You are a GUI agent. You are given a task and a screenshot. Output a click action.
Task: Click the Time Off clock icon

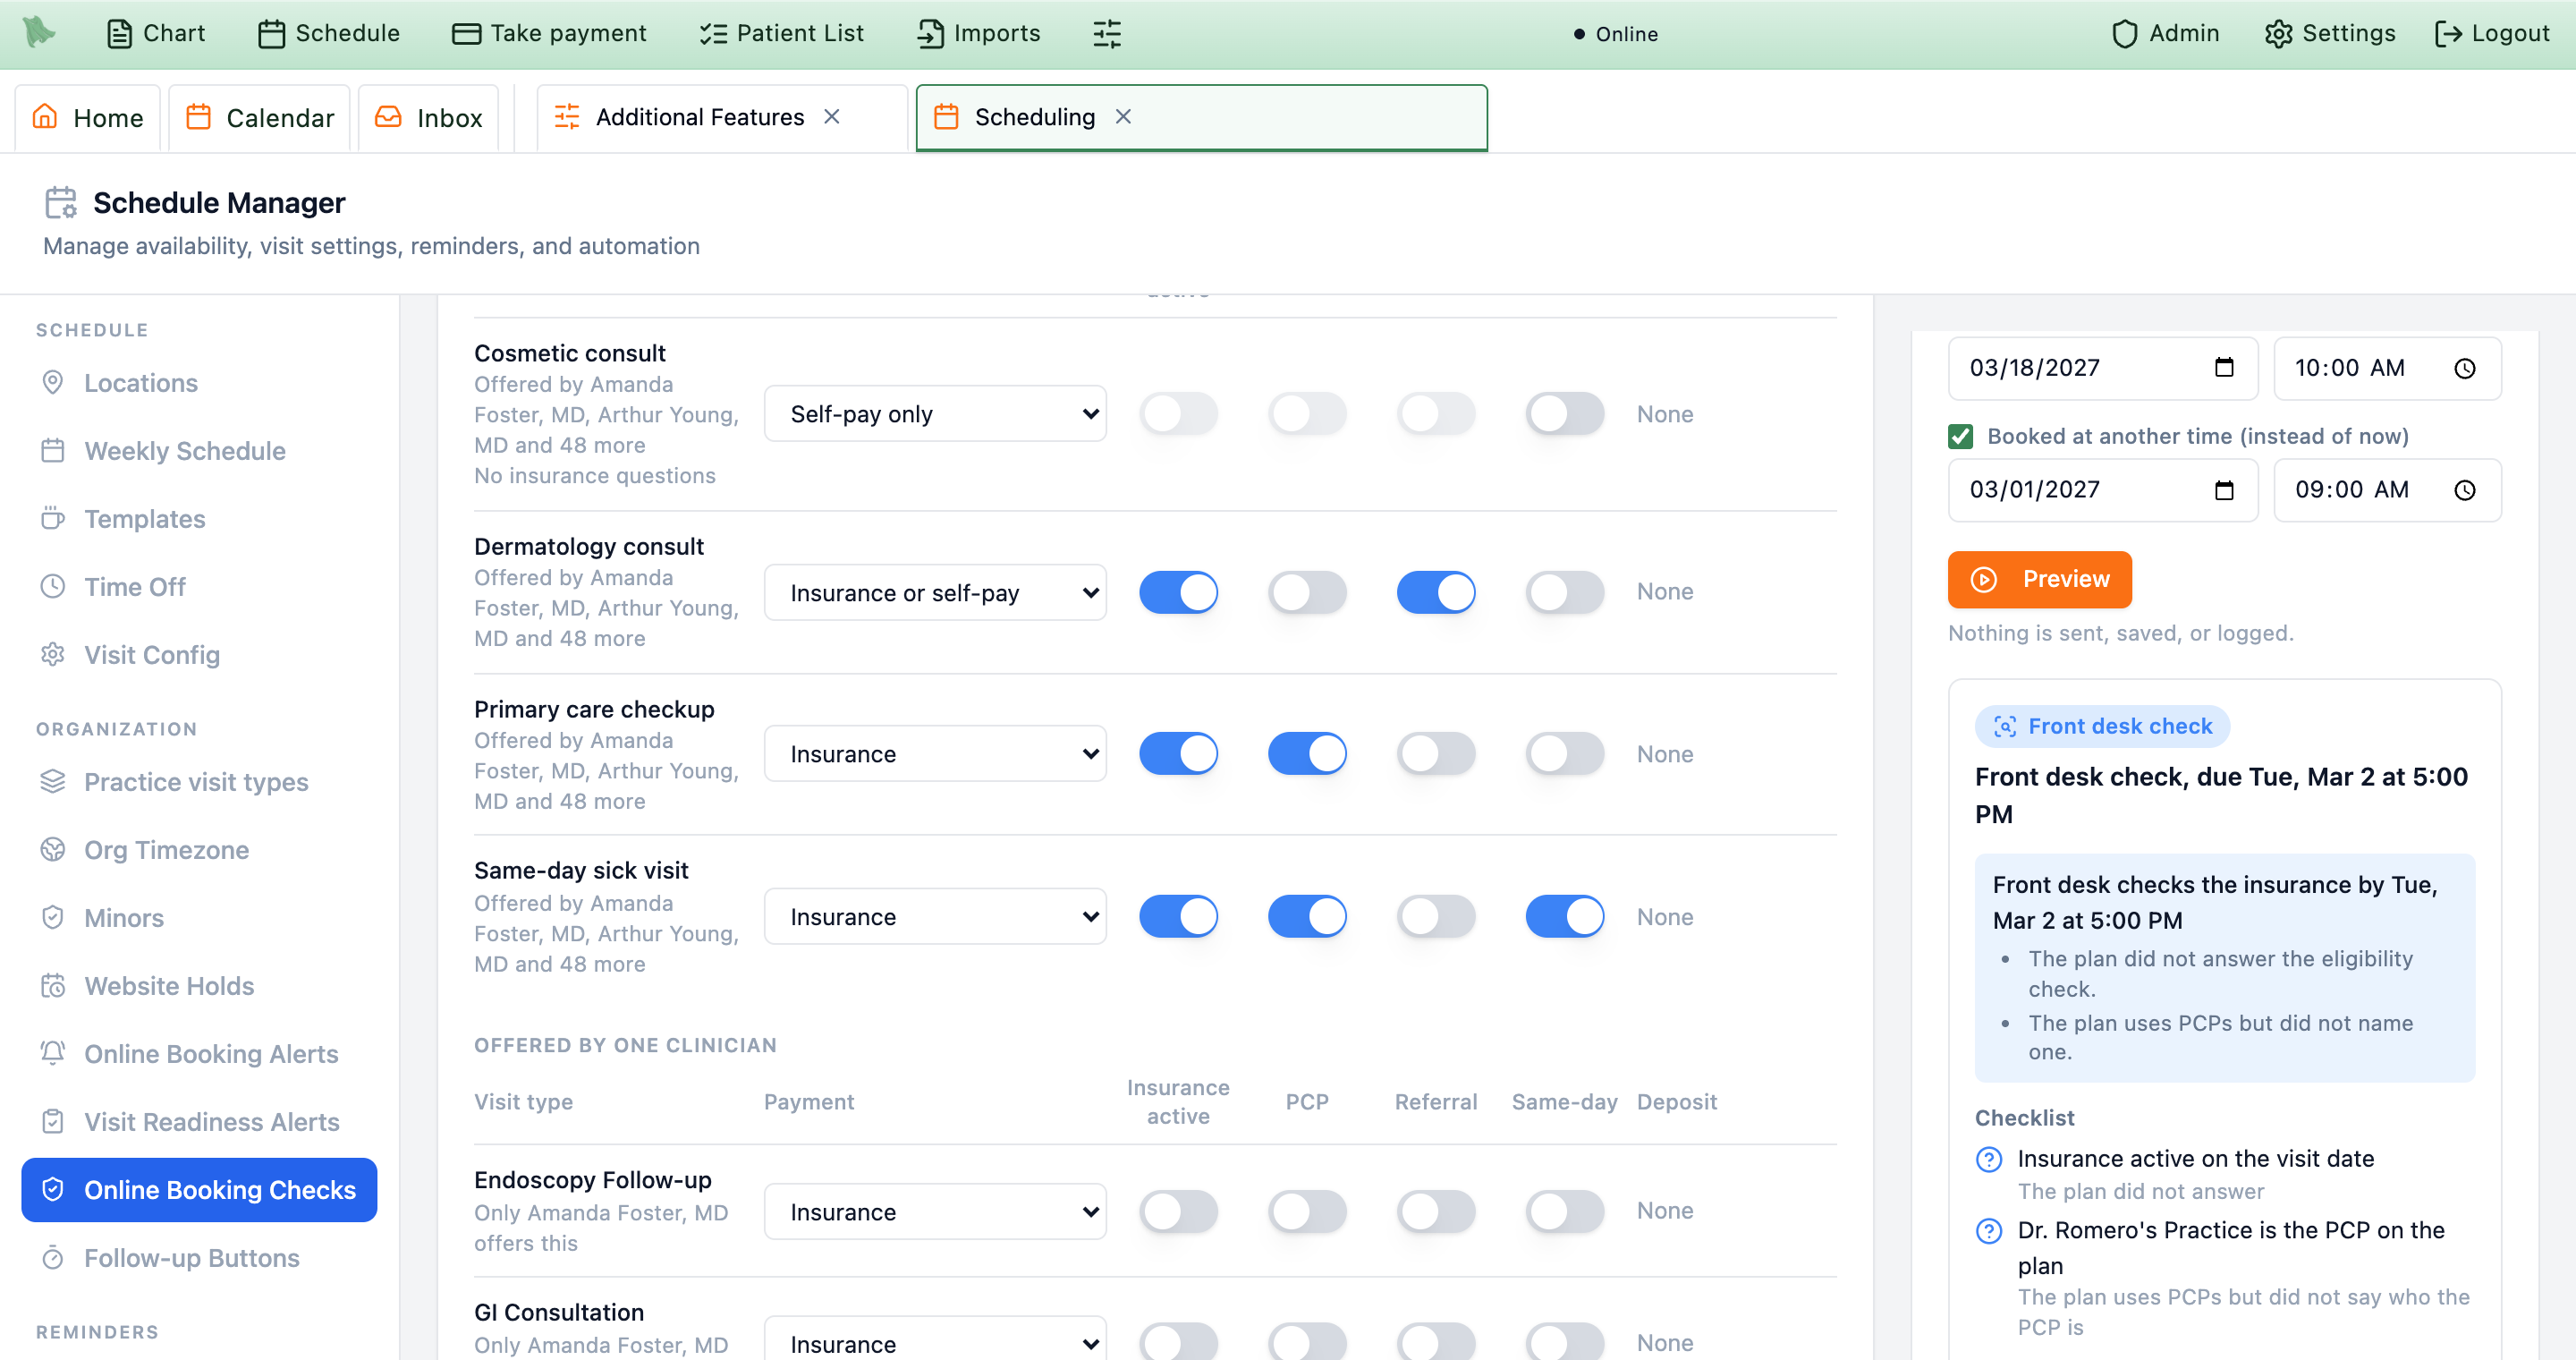coord(53,586)
